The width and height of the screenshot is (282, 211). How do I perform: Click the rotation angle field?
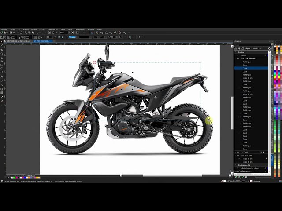(x=49, y=37)
